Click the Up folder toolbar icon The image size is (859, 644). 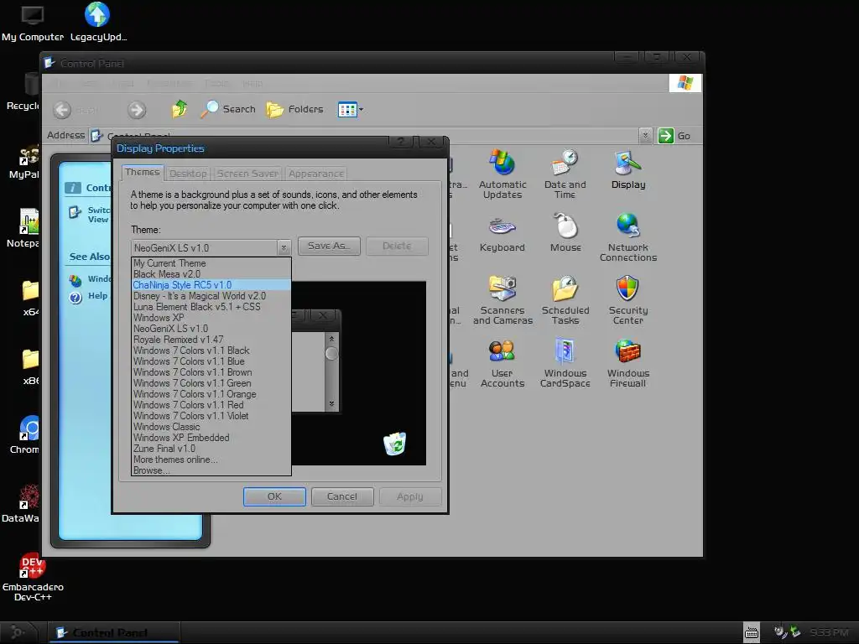pos(180,109)
